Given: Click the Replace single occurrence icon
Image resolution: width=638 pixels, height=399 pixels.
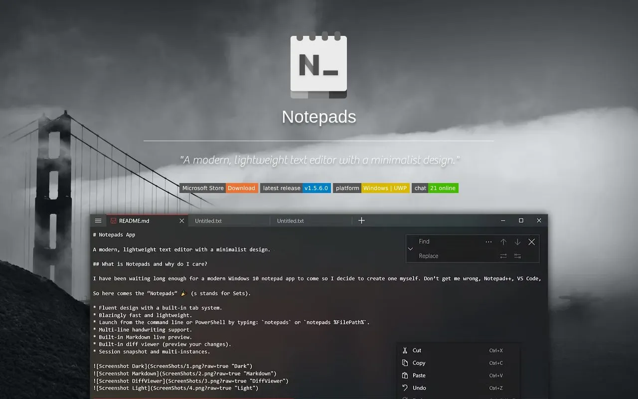Looking at the screenshot, I should click(503, 256).
